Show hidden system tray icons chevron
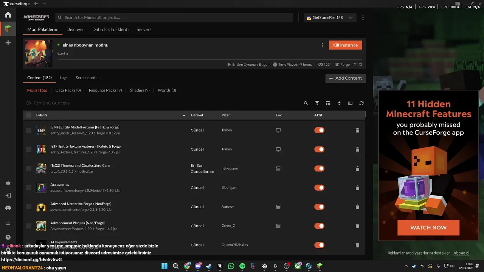 (406, 266)
